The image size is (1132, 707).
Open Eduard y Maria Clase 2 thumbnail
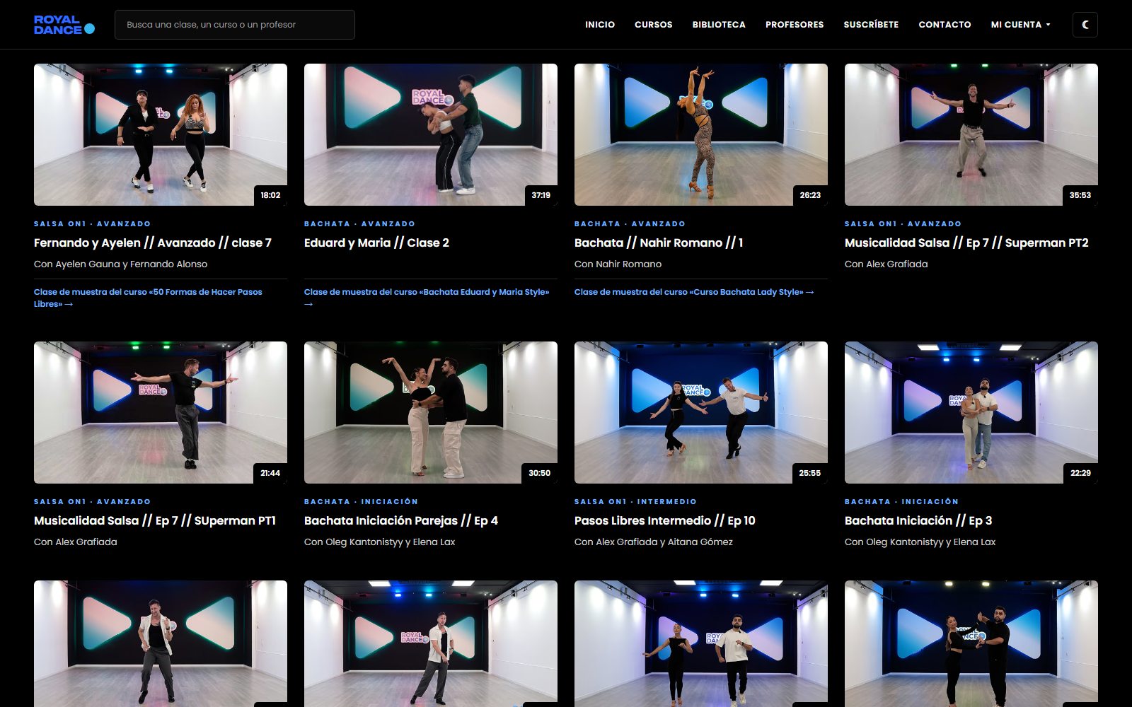431,134
